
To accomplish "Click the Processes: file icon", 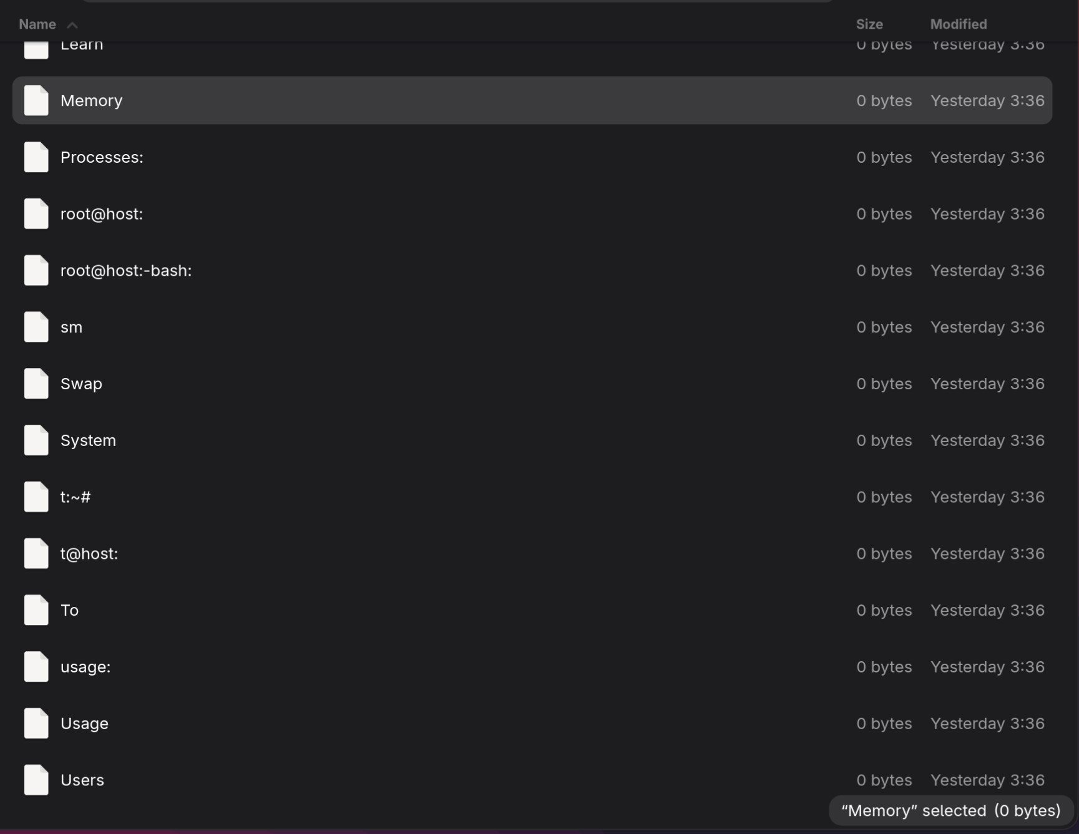I will (x=36, y=157).
